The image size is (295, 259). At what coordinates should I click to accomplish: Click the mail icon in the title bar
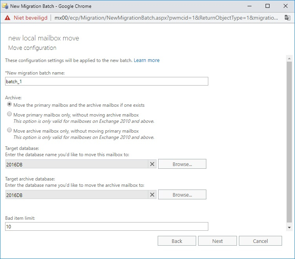(x=5, y=6)
